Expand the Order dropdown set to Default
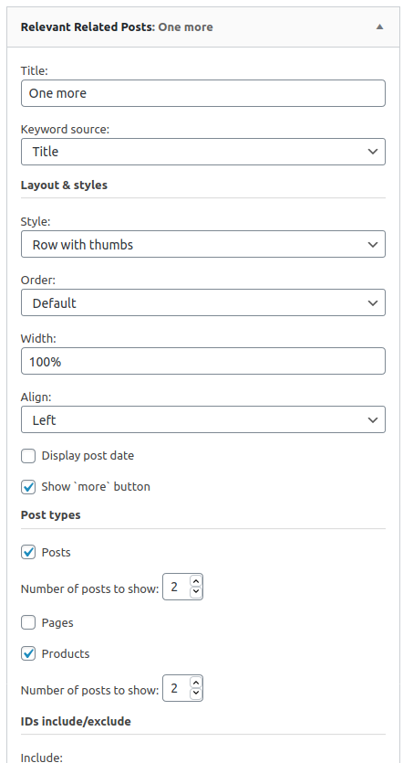The height and width of the screenshot is (763, 403). 203,302
